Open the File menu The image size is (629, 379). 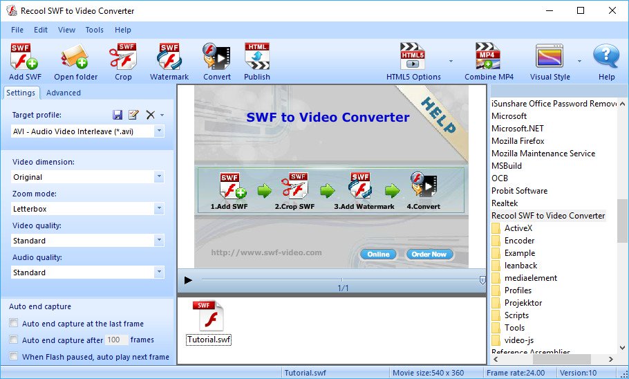click(17, 30)
